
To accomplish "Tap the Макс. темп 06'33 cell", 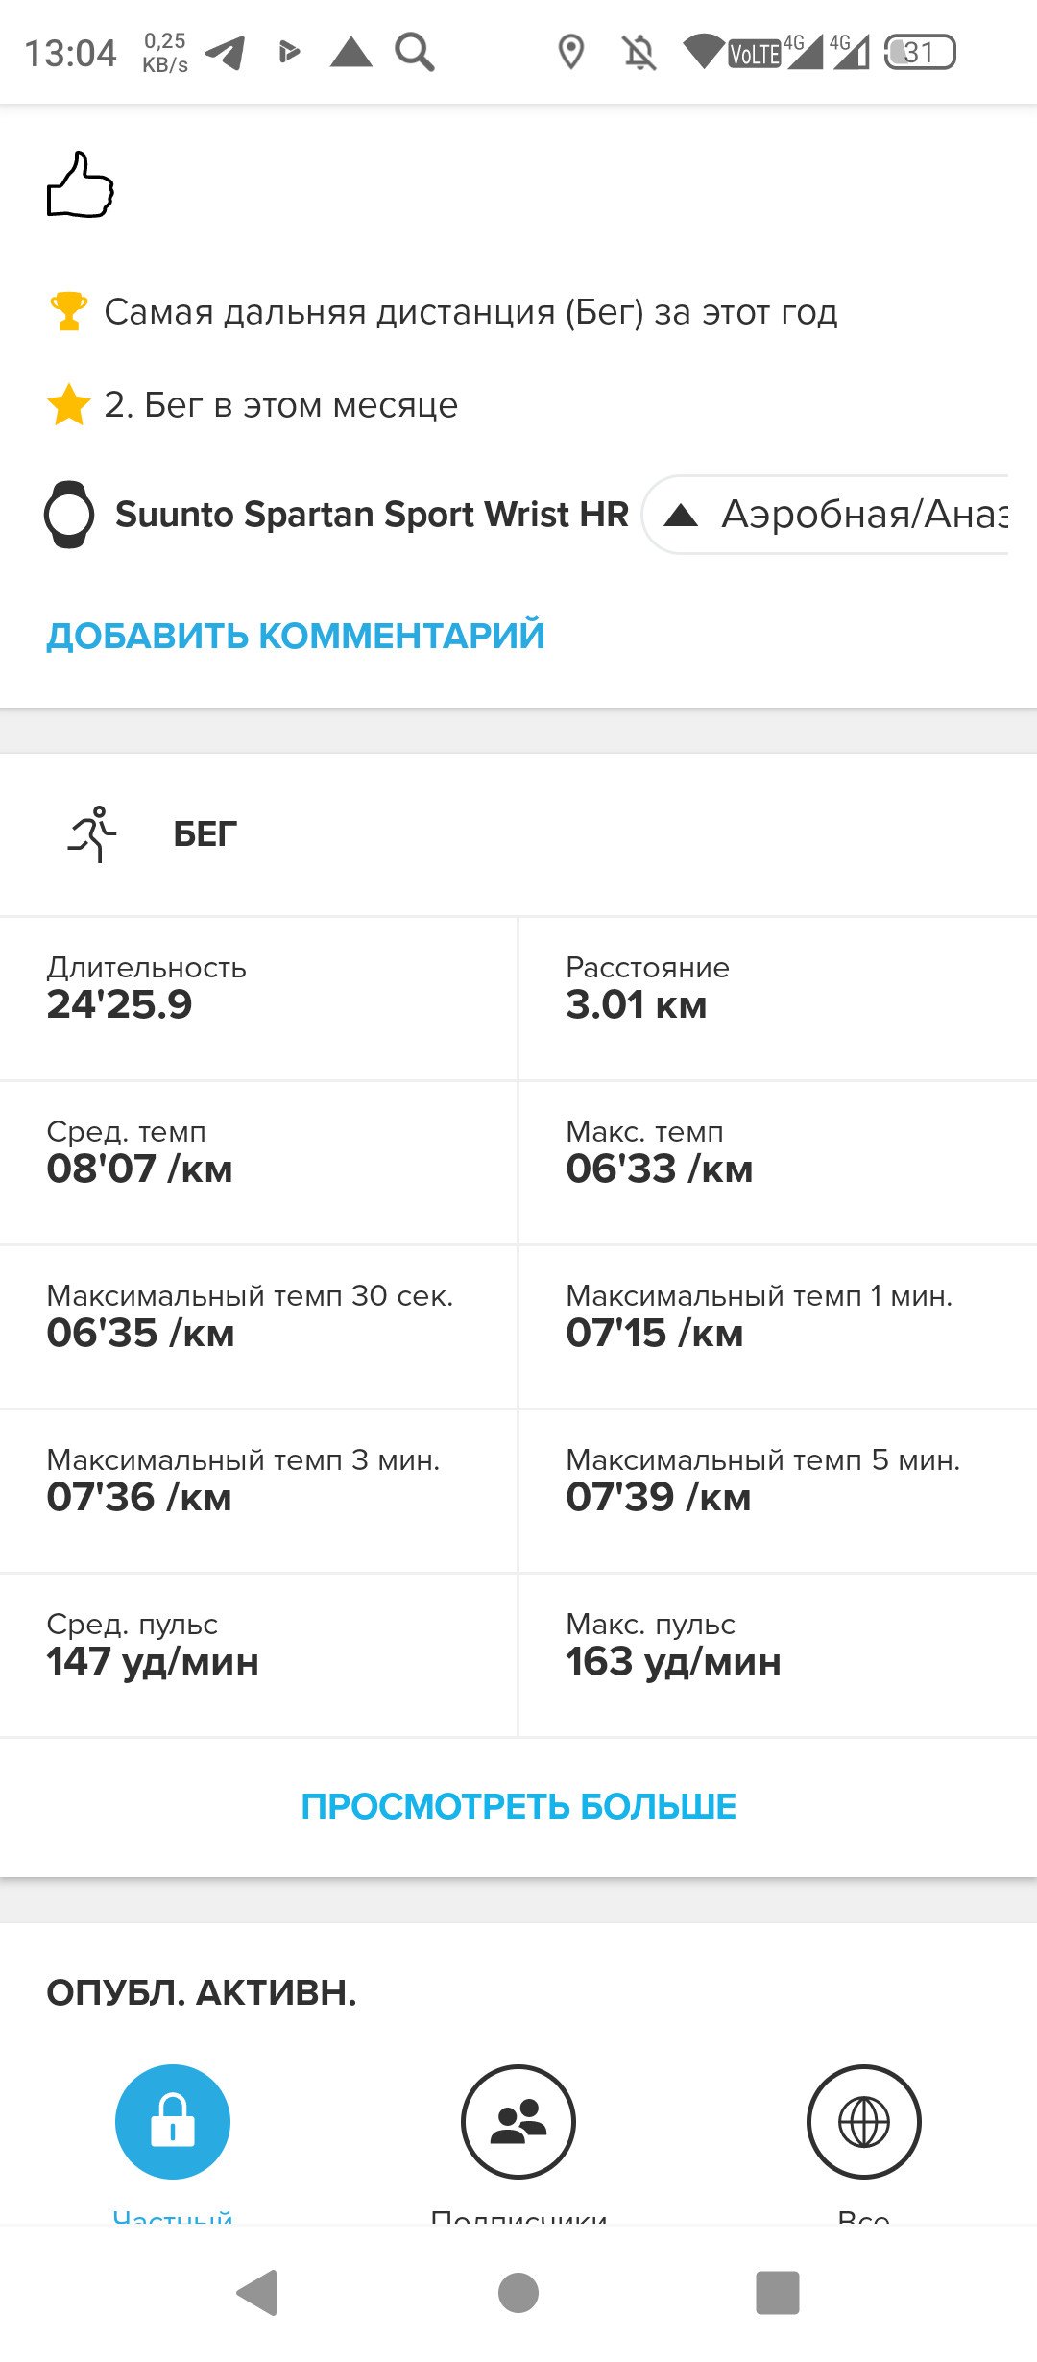I will click(778, 1163).
